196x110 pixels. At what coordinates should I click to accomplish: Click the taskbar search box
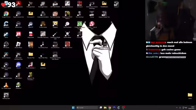coord(87,108)
